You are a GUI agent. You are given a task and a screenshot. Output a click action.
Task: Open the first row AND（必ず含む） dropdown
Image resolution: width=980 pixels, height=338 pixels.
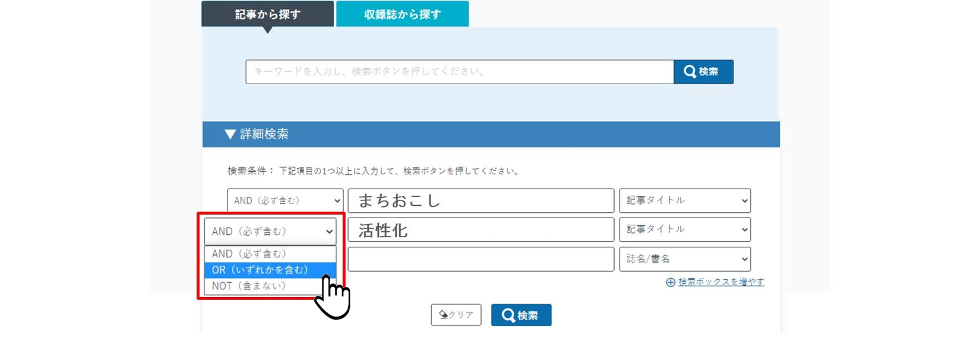pos(284,200)
